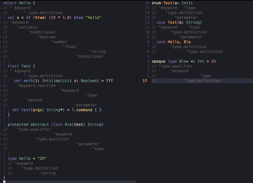Click the '^number' comment annotation

(59, 42)
